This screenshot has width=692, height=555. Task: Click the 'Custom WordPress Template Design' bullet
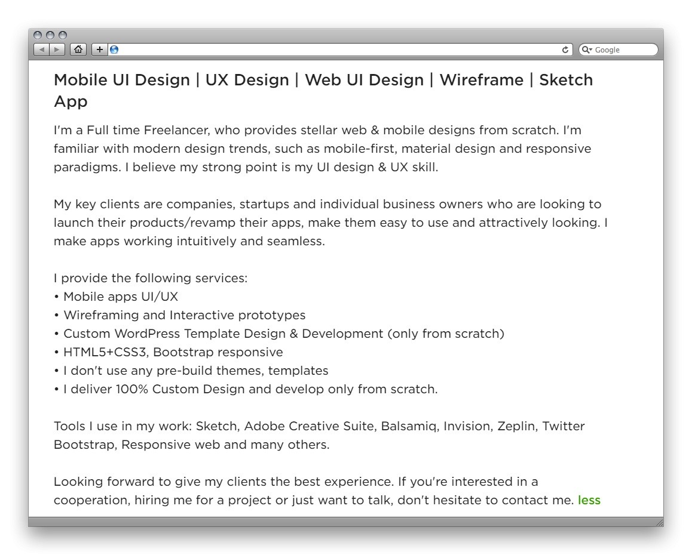click(284, 334)
